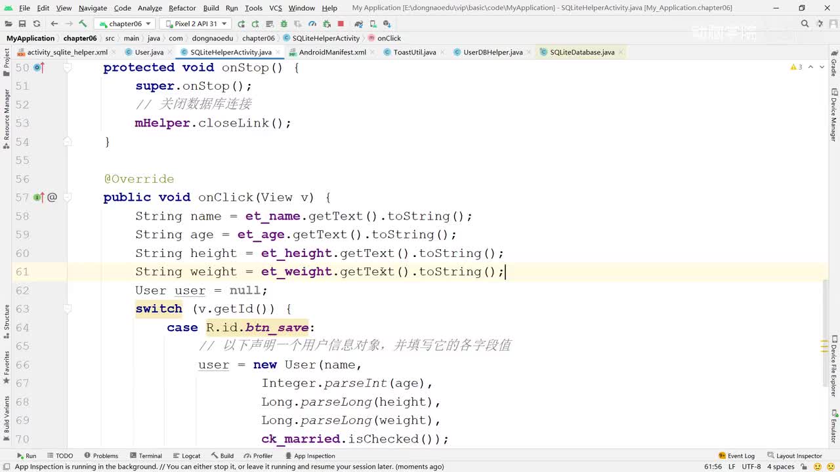Image resolution: width=840 pixels, height=472 pixels.
Task: Open Search Everywhere magnifier icon
Action: pos(805,24)
